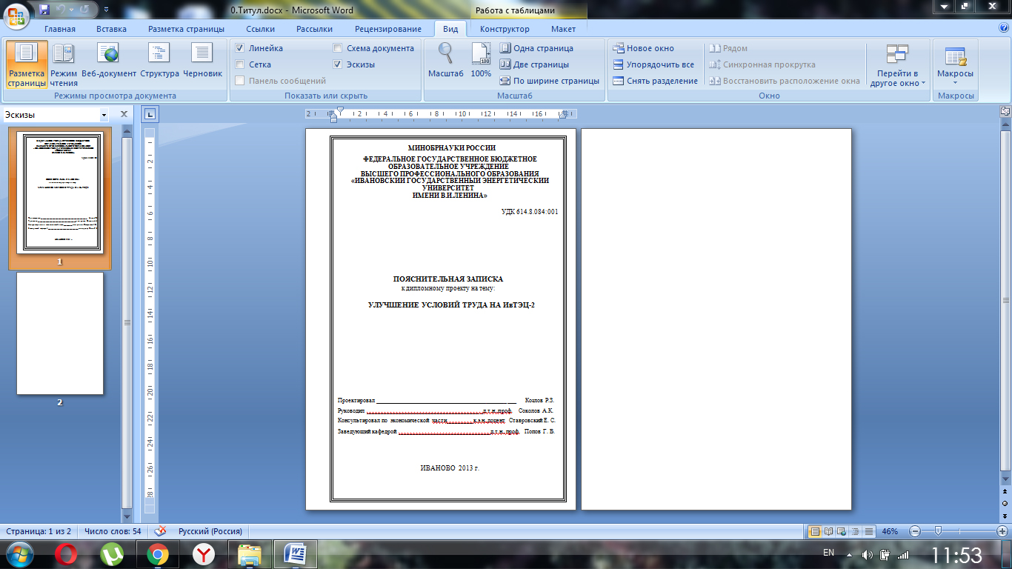Click the ruler toggle above vertical scrollbar
Image resolution: width=1012 pixels, height=569 pixels.
tap(1005, 111)
